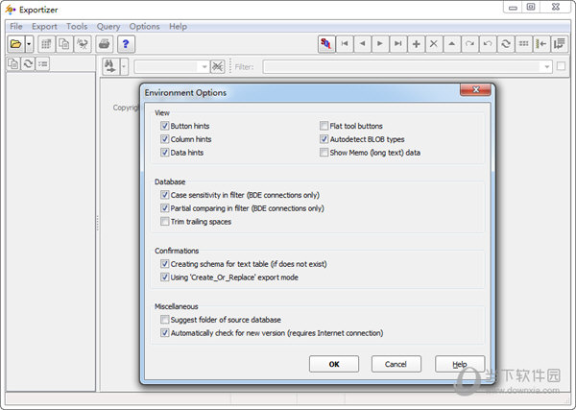Viewport: 576px width, 410px height.
Task: Expand the find button dropdown arrow
Action: tap(124, 66)
